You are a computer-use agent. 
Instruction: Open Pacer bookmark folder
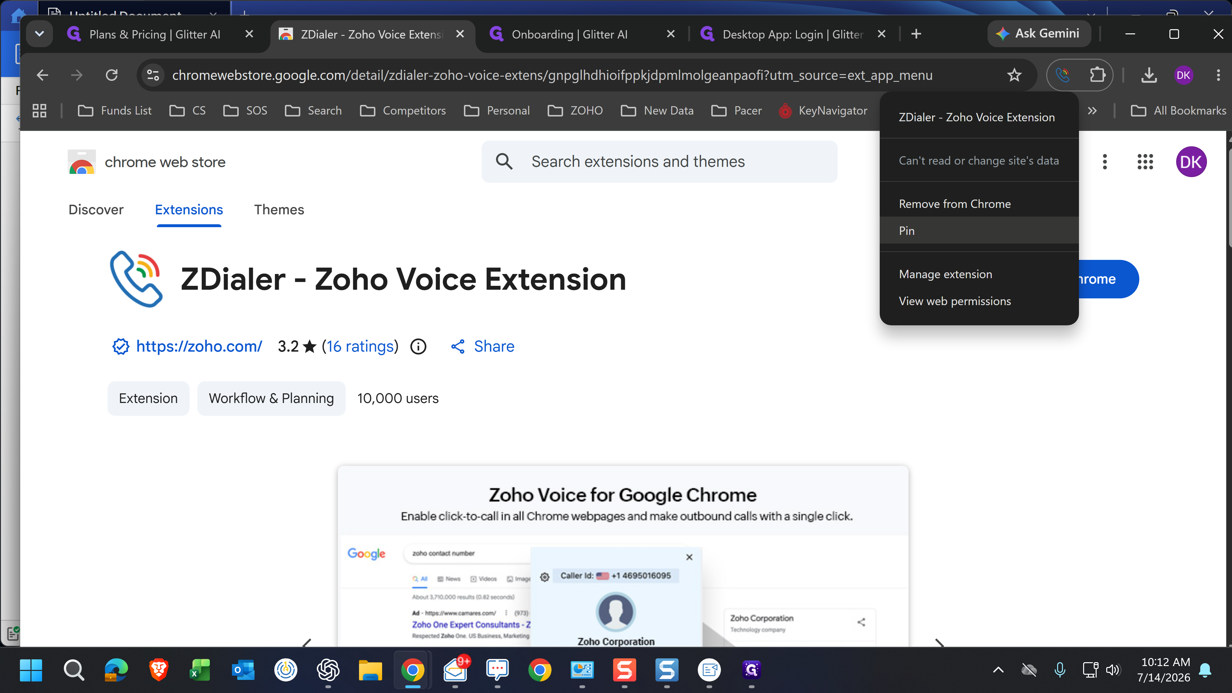click(x=737, y=110)
